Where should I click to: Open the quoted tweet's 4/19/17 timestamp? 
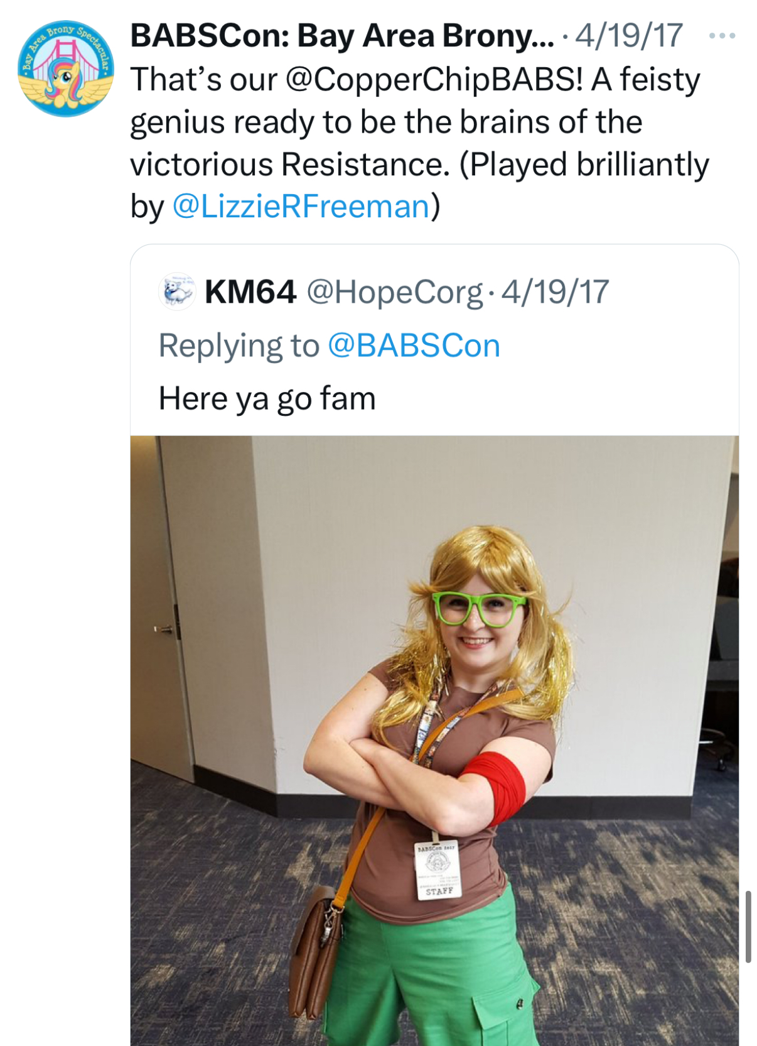[556, 292]
